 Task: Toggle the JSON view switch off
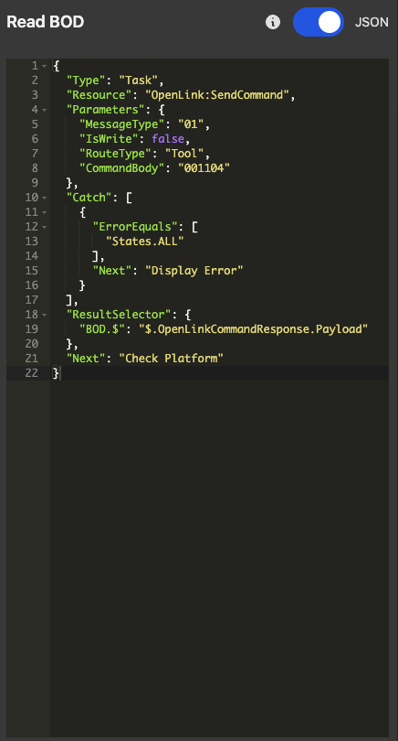319,22
